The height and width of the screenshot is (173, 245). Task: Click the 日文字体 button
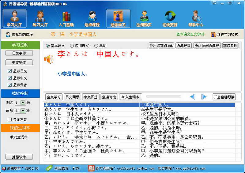click(x=19, y=53)
